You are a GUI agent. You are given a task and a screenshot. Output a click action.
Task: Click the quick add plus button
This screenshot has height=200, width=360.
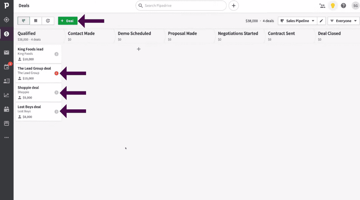click(x=234, y=5)
